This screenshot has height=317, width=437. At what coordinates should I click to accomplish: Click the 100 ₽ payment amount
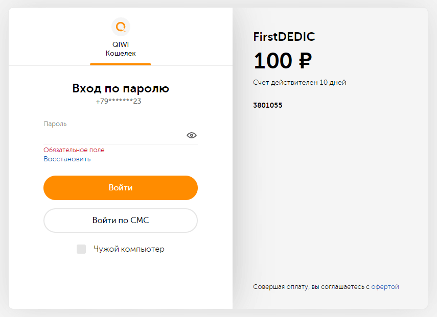[x=283, y=61]
